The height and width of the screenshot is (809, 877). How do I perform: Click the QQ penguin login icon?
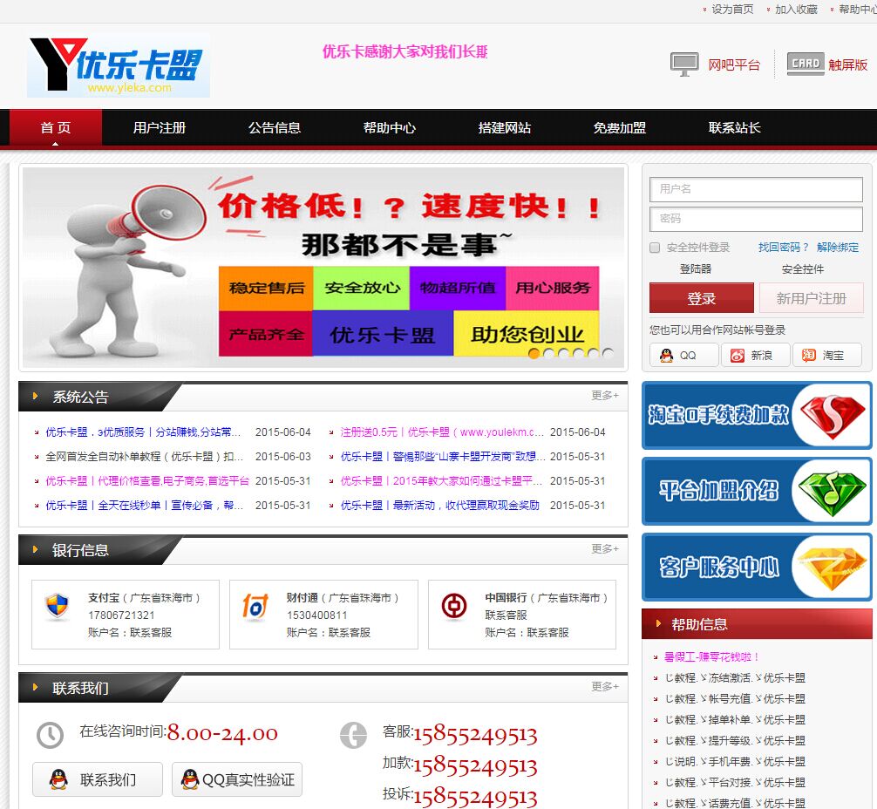[x=666, y=356]
